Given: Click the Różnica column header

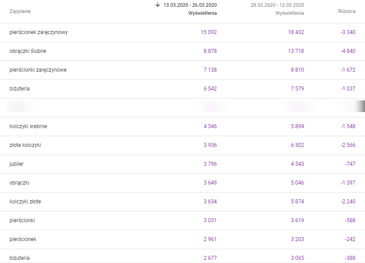Looking at the screenshot, I should coord(347,11).
